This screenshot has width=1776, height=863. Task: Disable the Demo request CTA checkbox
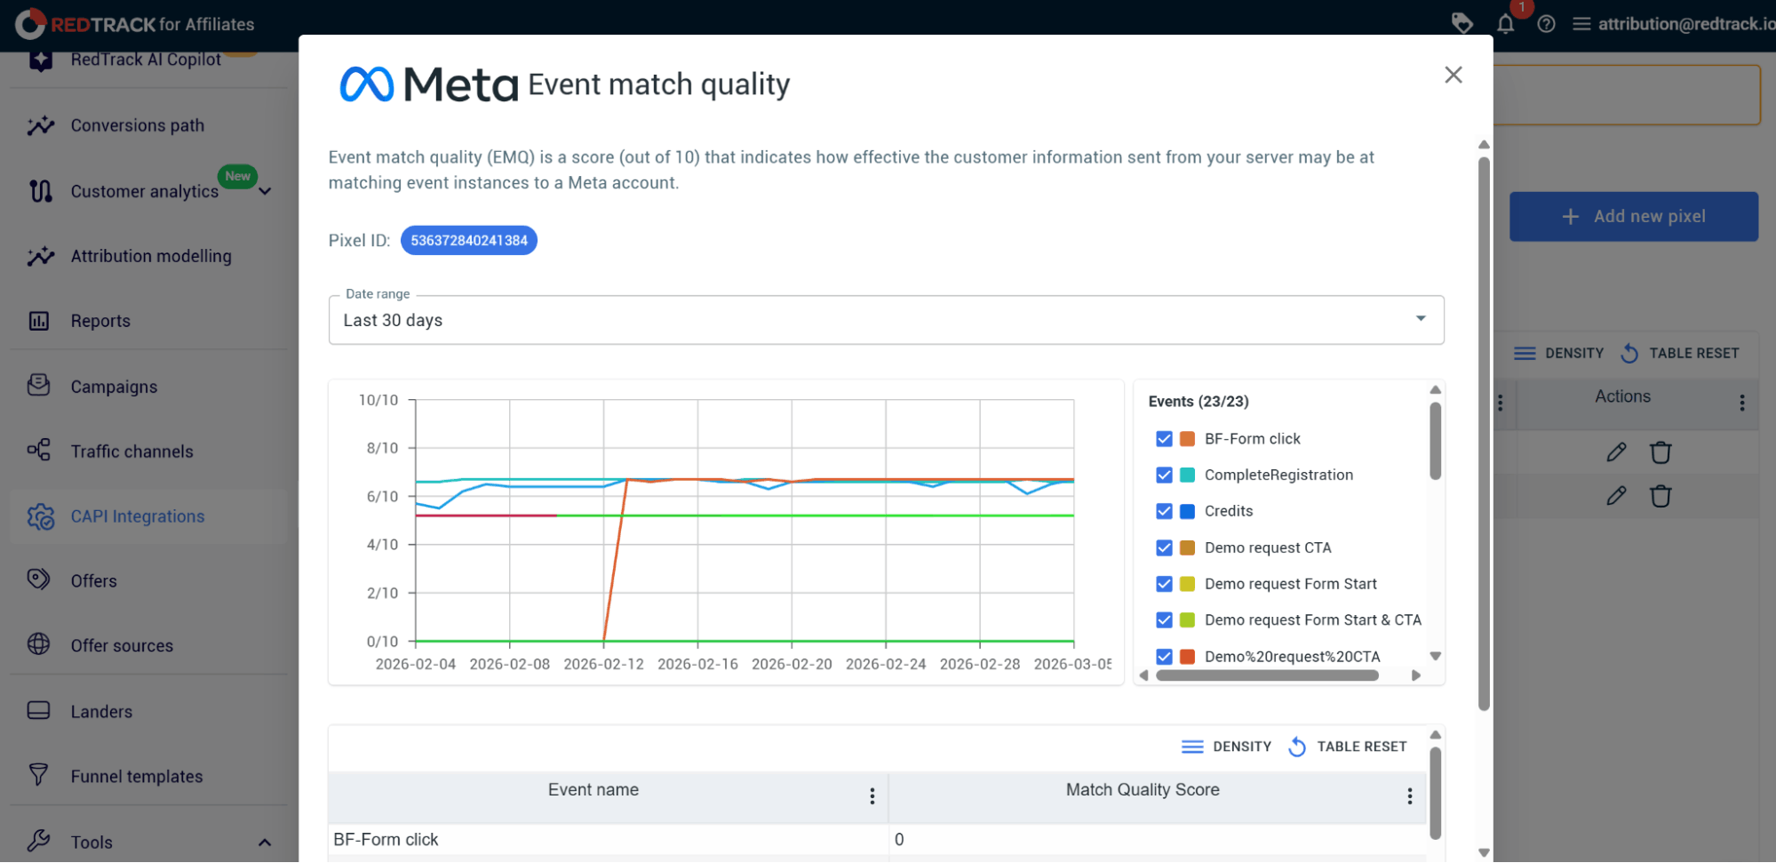click(1164, 548)
